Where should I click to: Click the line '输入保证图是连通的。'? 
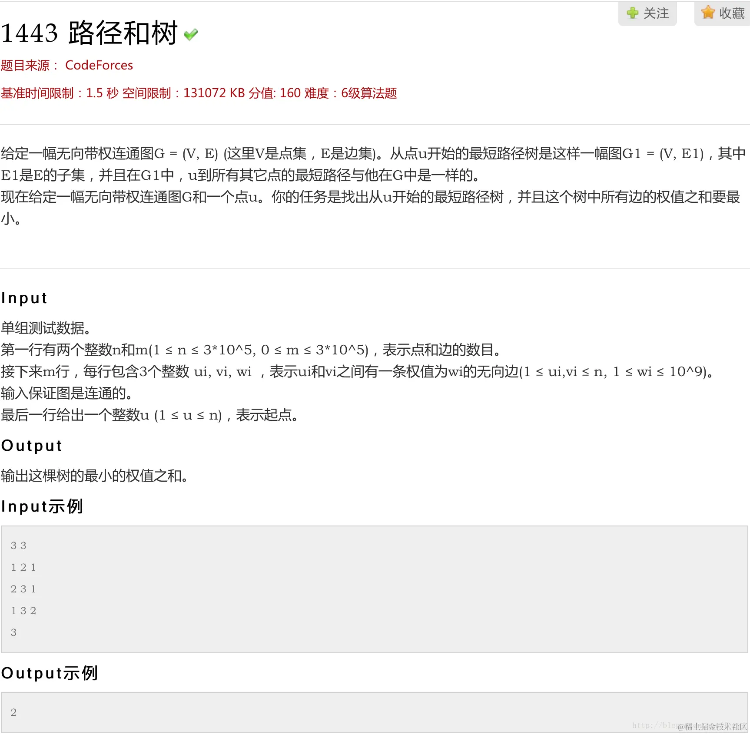[x=67, y=393]
